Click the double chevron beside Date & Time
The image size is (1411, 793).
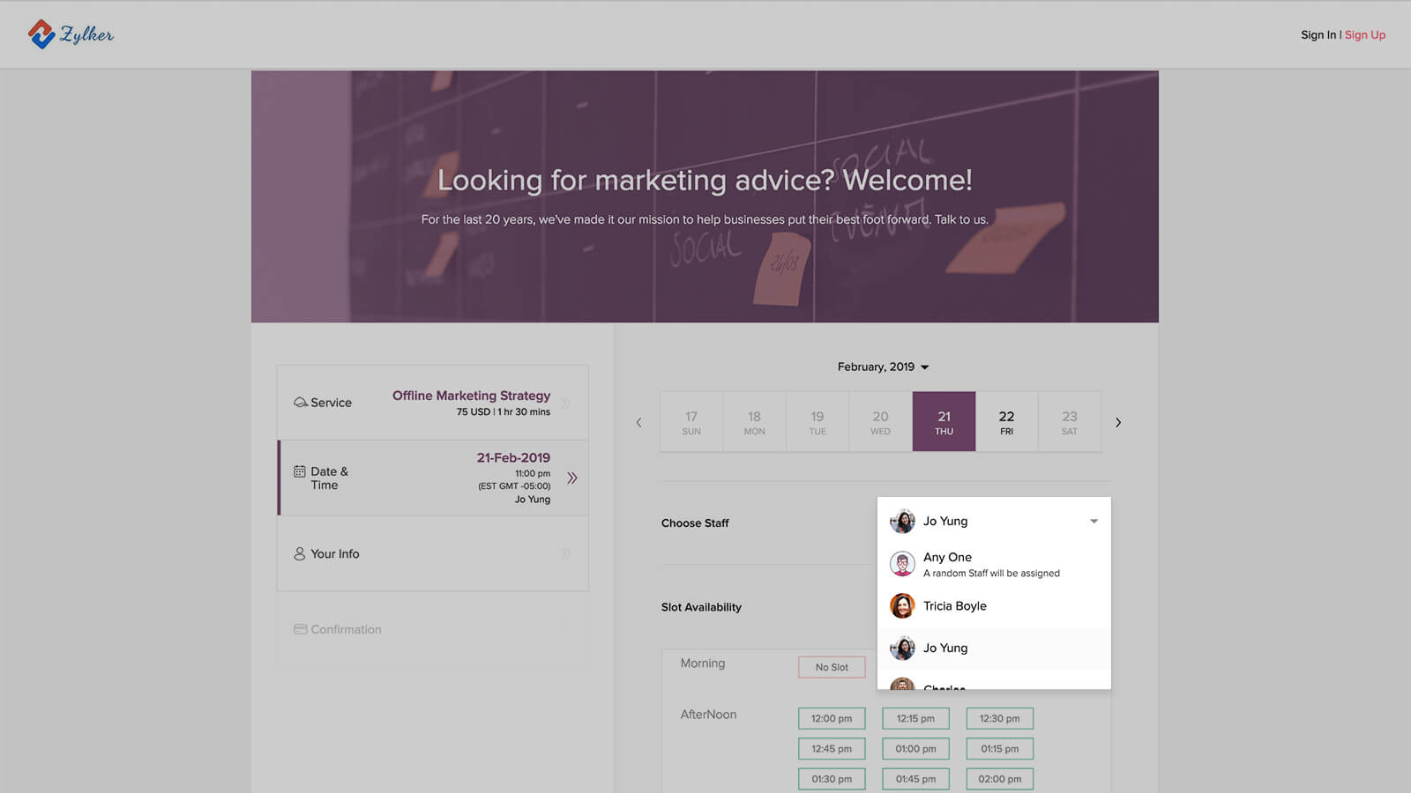[x=572, y=478]
